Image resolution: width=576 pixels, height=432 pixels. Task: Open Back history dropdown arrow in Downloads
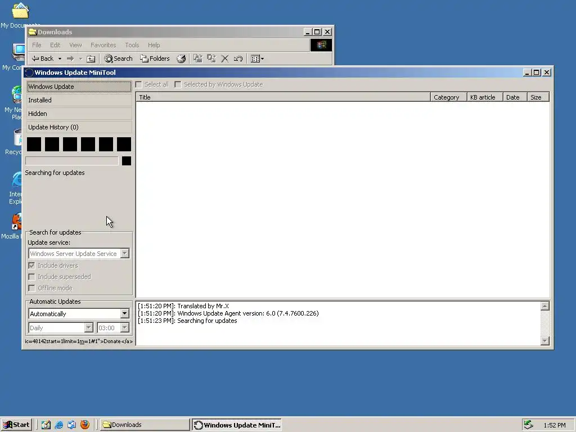[x=60, y=58]
